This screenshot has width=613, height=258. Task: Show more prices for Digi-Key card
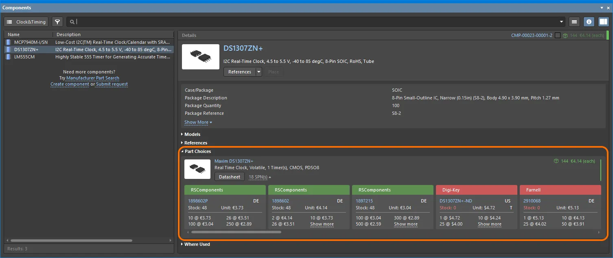point(489,224)
